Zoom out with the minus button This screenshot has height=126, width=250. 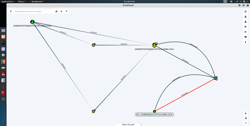point(246,123)
